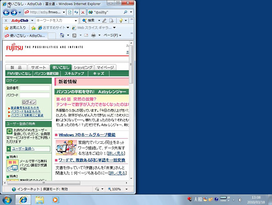Open the ワードで複数ある同じ単語を一括変換 link
This screenshot has width=272, height=205.
(92, 160)
